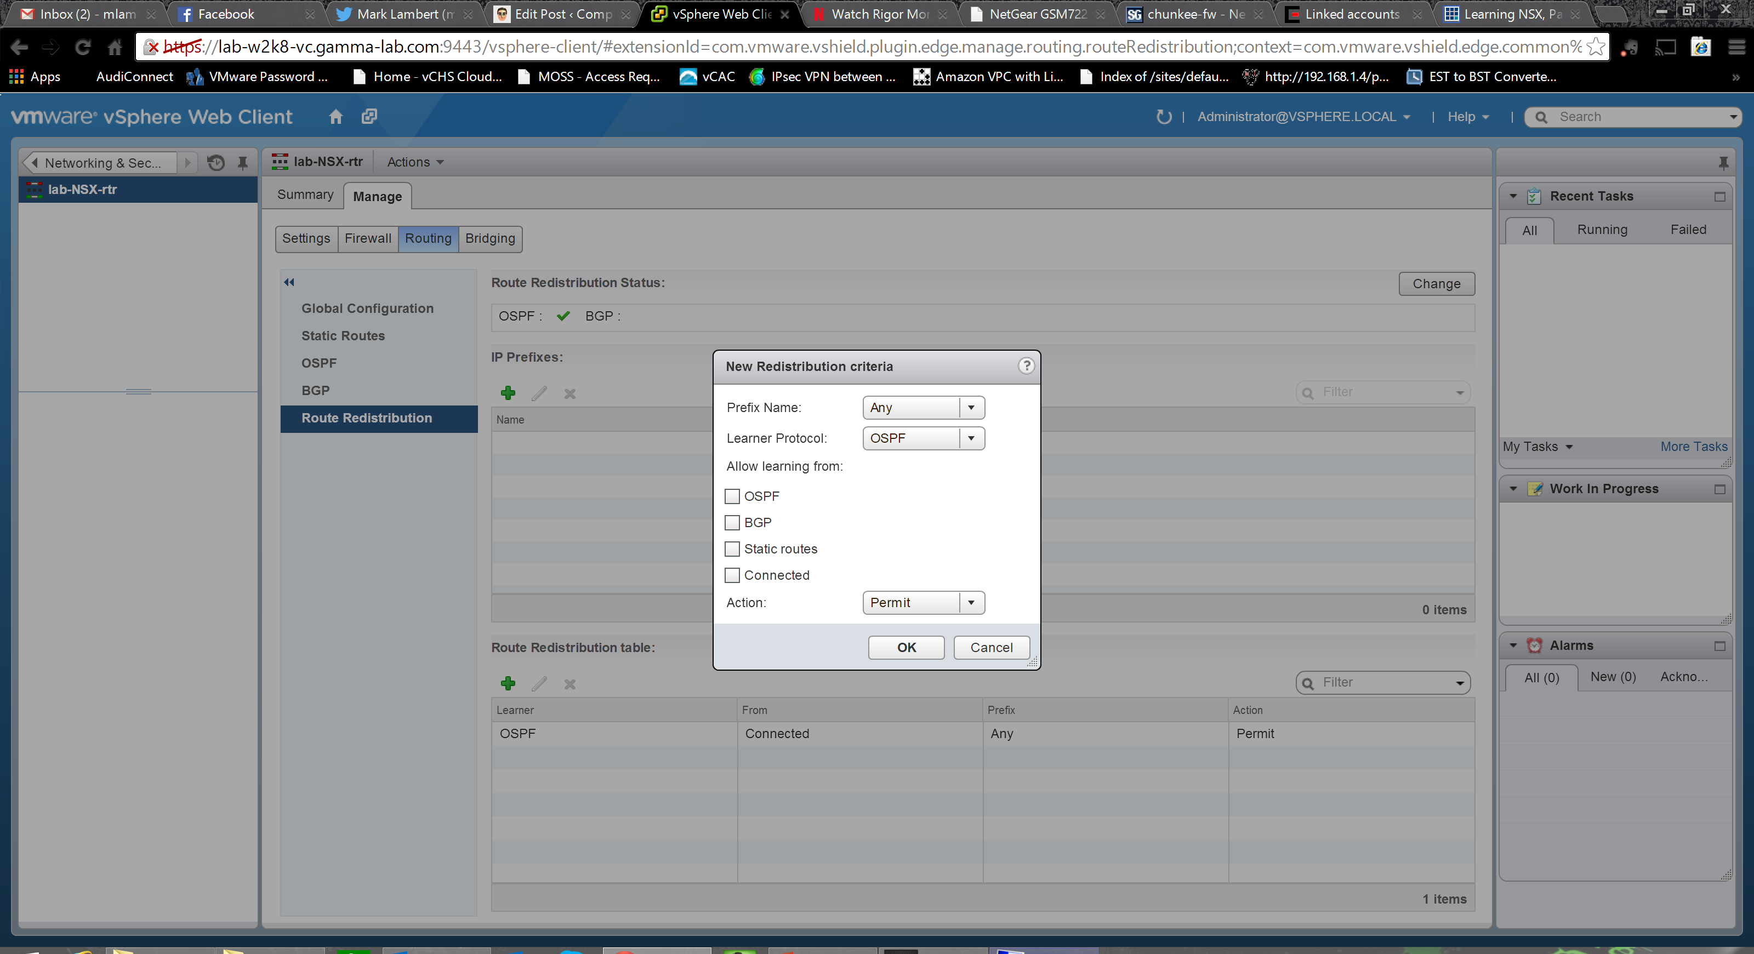Tick the Connected checkbox

pyautogui.click(x=732, y=575)
